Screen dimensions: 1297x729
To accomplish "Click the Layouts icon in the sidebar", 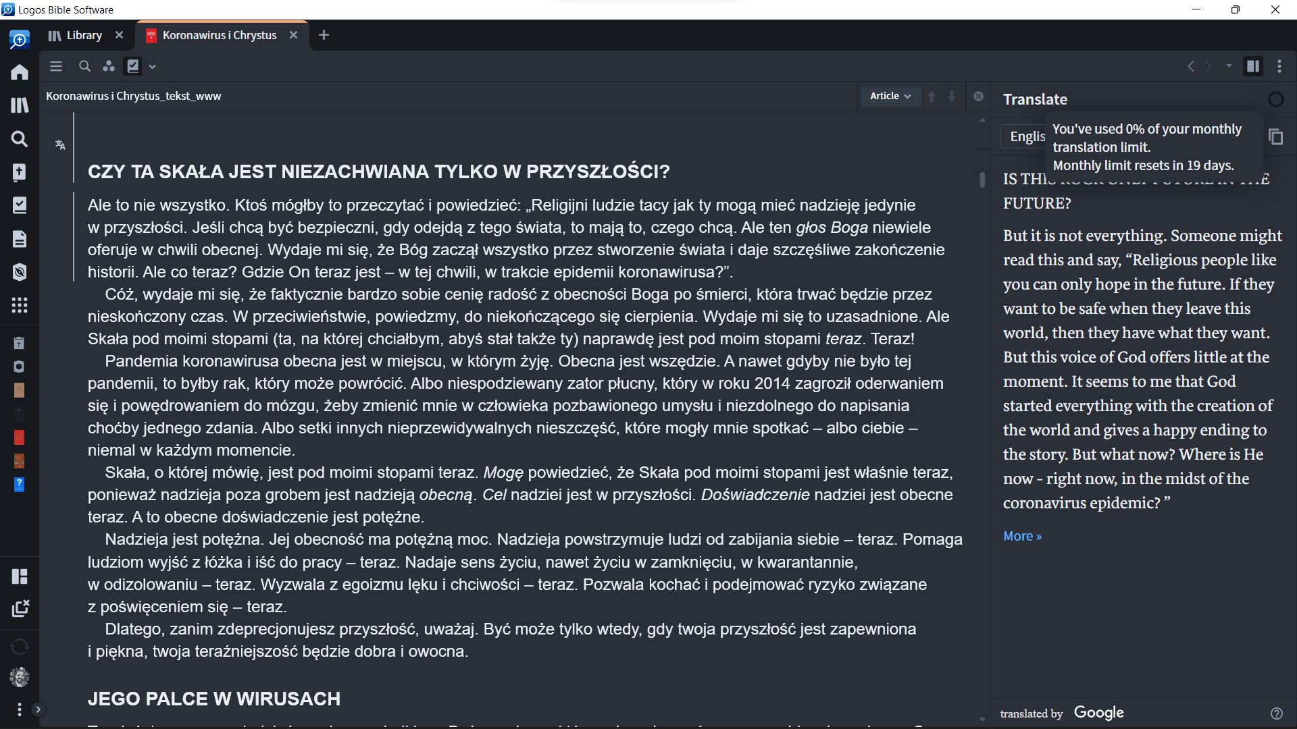I will [x=20, y=576].
